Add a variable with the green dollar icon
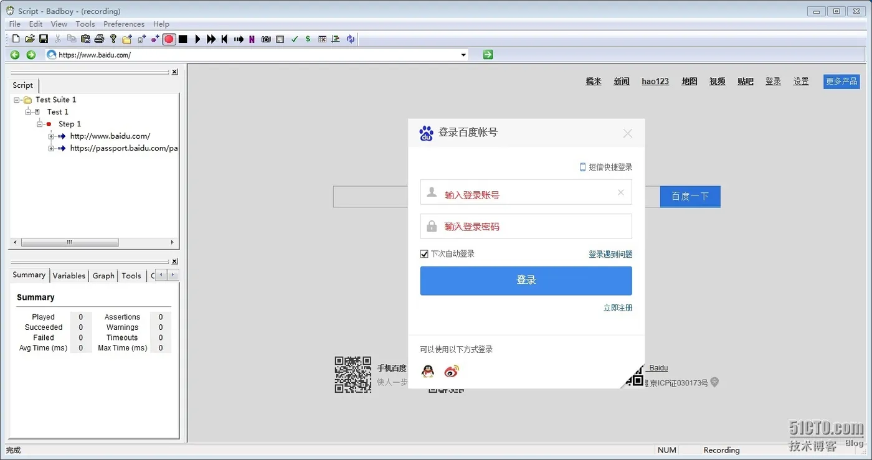This screenshot has width=872, height=460. pos(308,39)
